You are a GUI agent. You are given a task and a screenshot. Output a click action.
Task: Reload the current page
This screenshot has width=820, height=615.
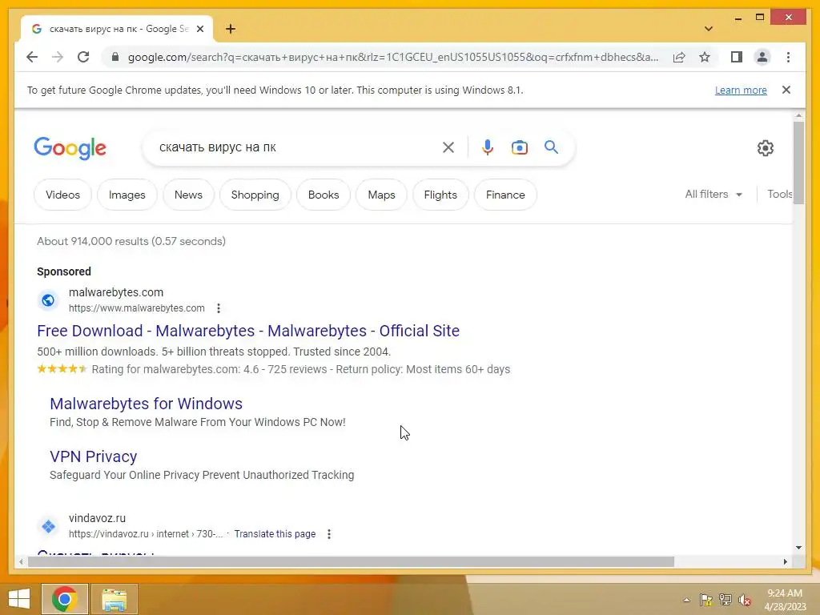click(83, 57)
